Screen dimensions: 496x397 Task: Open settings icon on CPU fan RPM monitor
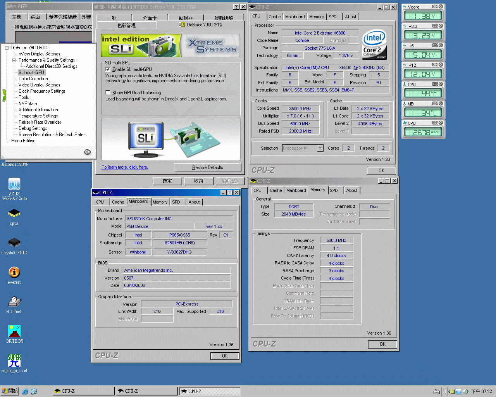435,123
